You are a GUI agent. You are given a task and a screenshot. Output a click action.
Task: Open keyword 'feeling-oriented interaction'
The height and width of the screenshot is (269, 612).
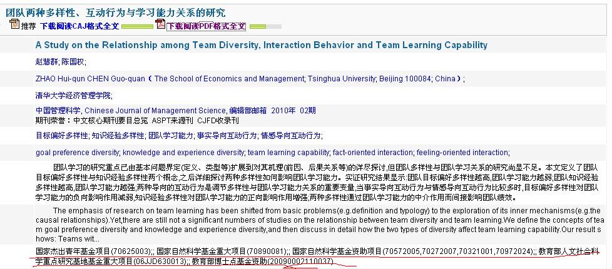(462, 152)
